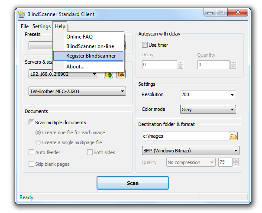Image resolution: width=262 pixels, height=213 pixels.
Task: Click the add server icon
Action: pos(108,75)
